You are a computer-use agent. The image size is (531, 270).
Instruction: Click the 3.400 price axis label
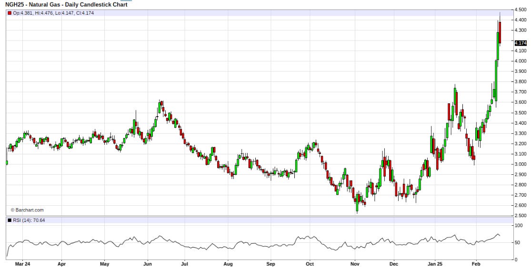(x=520, y=123)
